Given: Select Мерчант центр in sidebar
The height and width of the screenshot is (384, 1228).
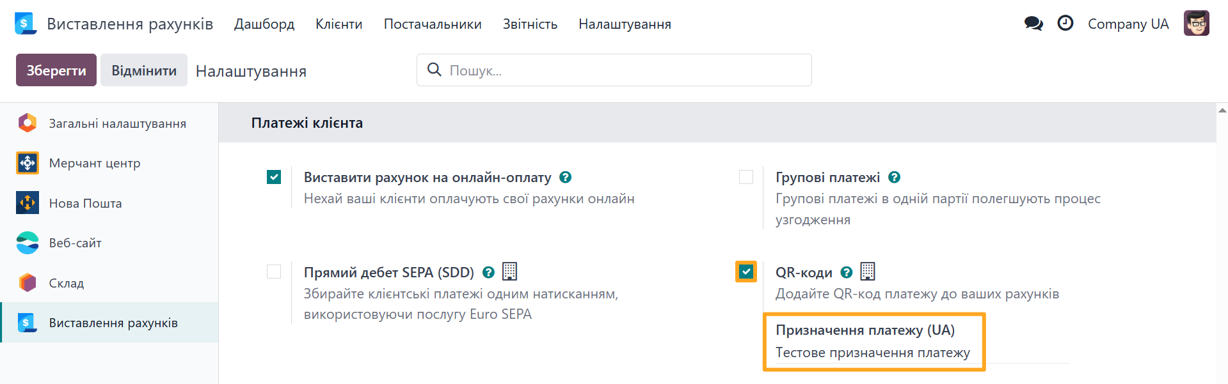Looking at the screenshot, I should (109, 163).
